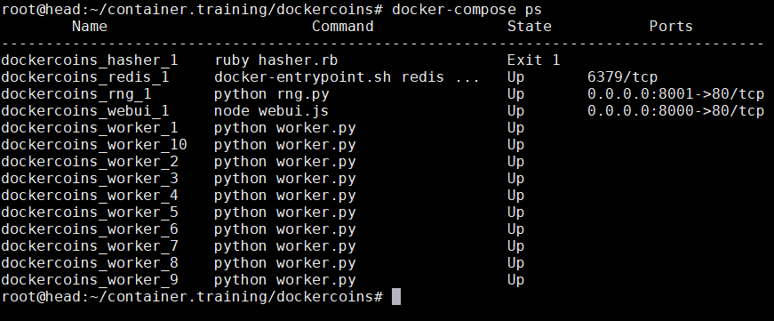Image resolution: width=774 pixels, height=321 pixels.
Task: Click the dockercoins_webui_1 container name
Action: click(x=85, y=111)
